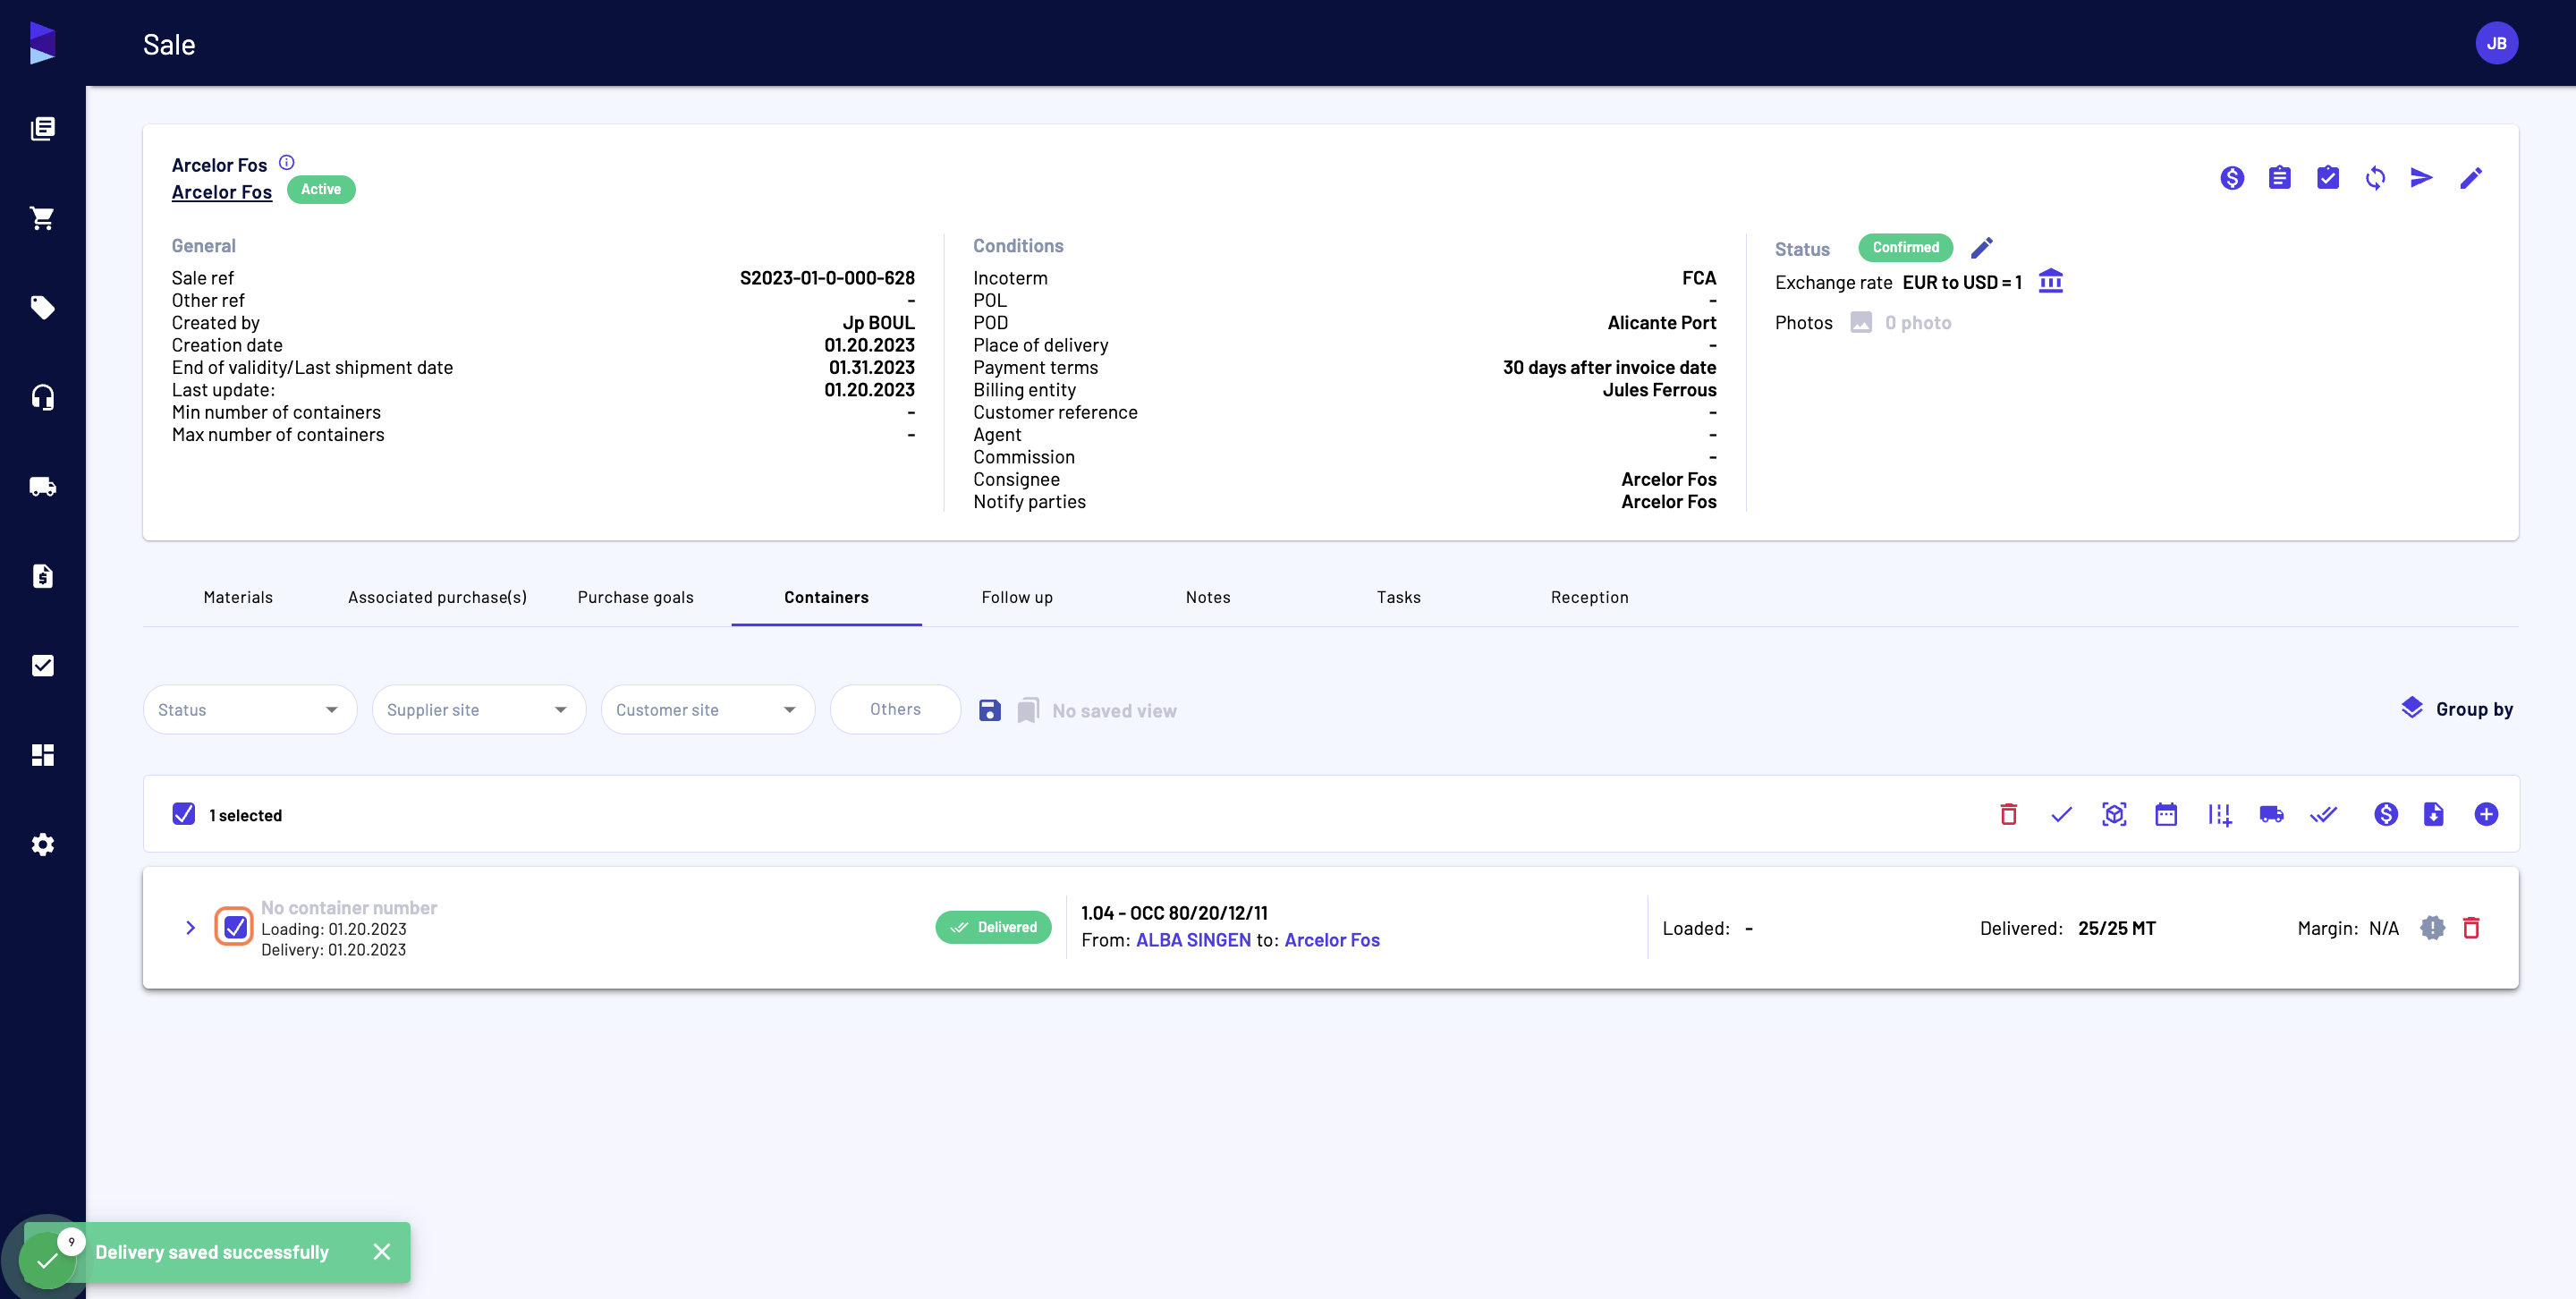Edit the Confirmed status with the pencil

coord(1982,247)
